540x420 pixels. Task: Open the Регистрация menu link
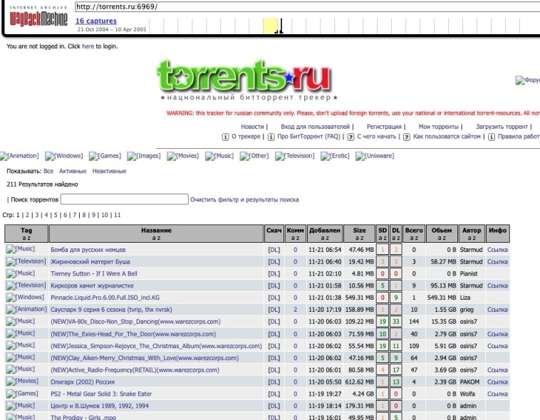coord(384,127)
